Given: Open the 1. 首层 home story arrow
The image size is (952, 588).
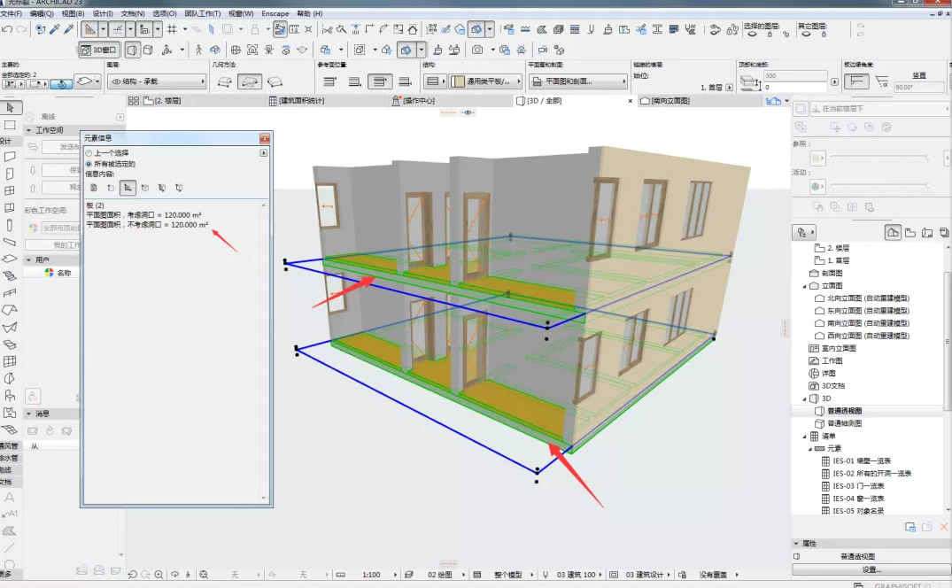Looking at the screenshot, I should coord(729,88).
